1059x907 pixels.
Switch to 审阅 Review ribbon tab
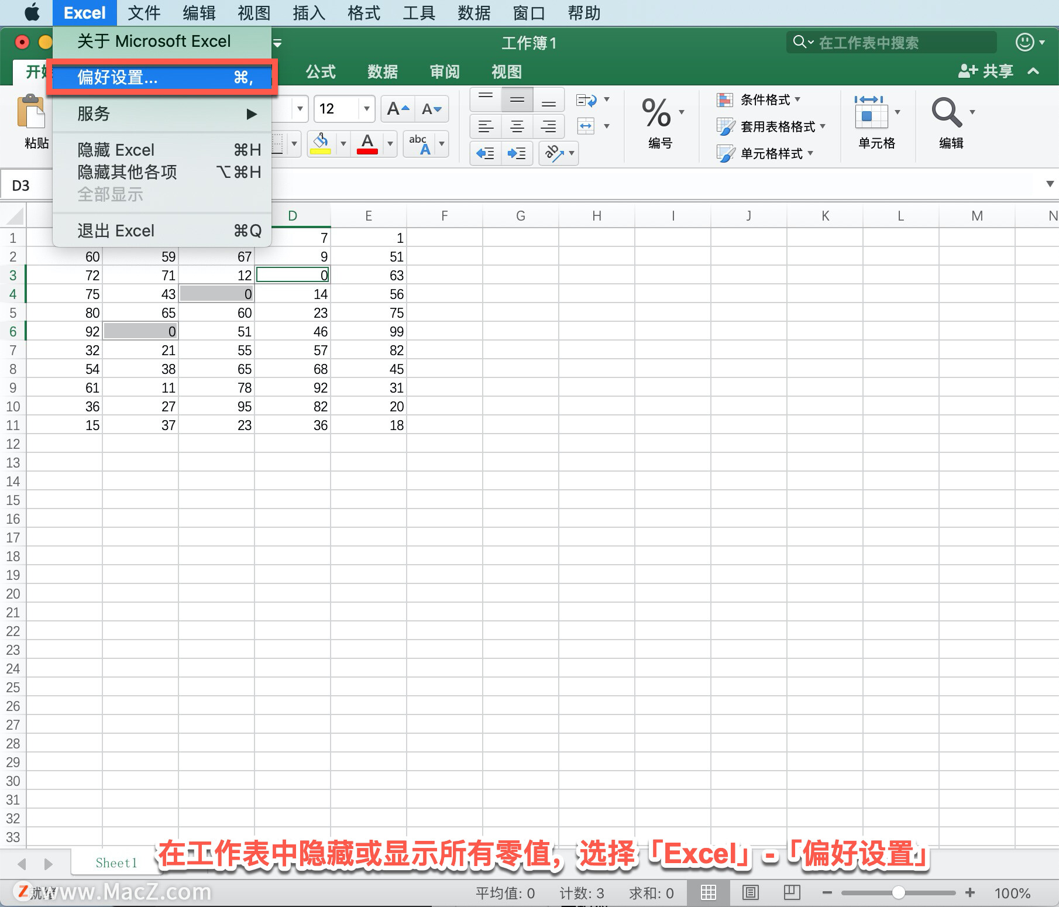445,72
